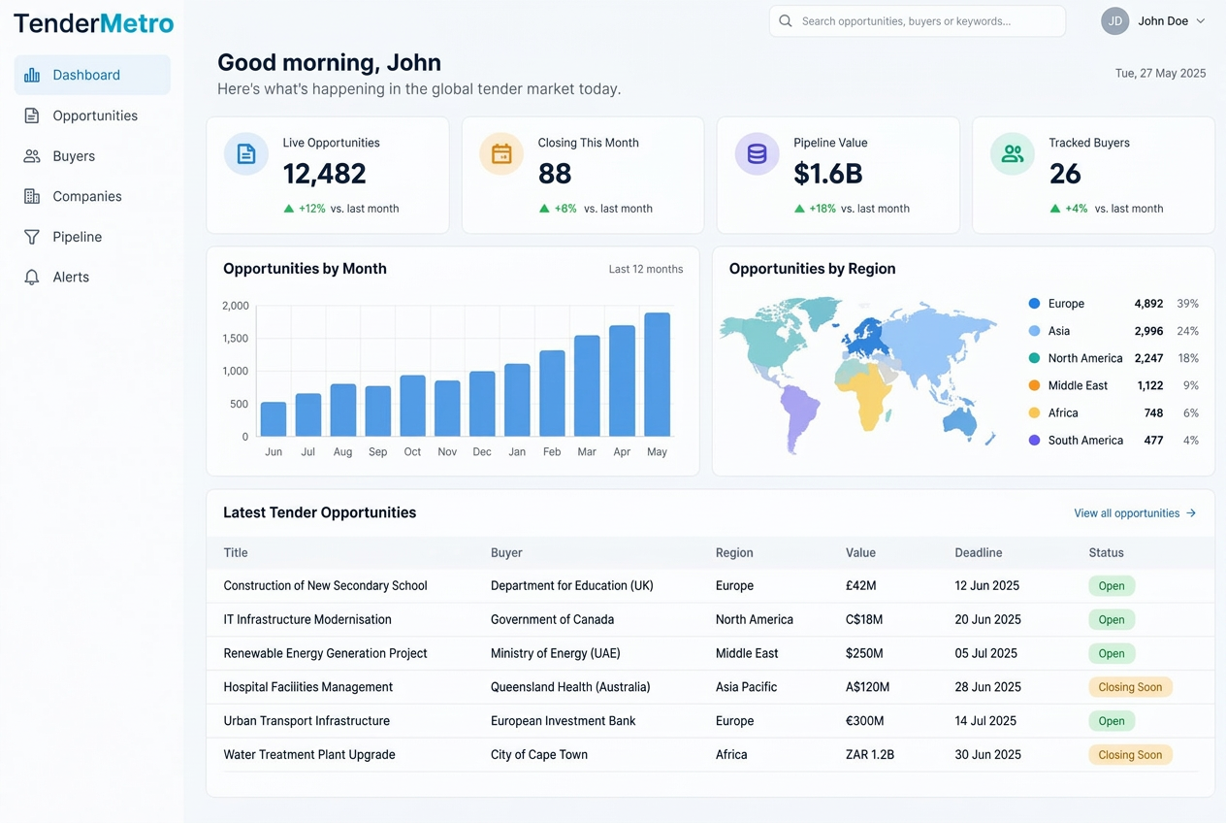Click the Pipeline Value database icon
Viewport: 1226px width, 823px height.
click(757, 153)
